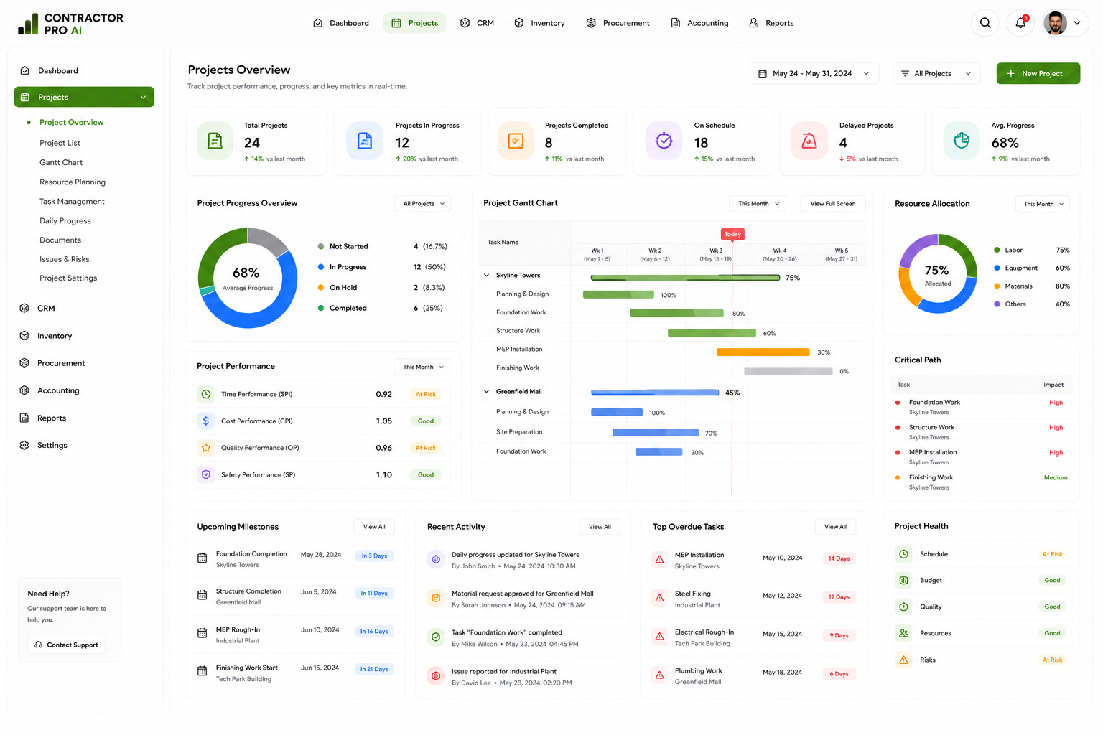The height and width of the screenshot is (735, 1103).
Task: Click the Settings gear icon in sidebar
Action: (x=24, y=445)
